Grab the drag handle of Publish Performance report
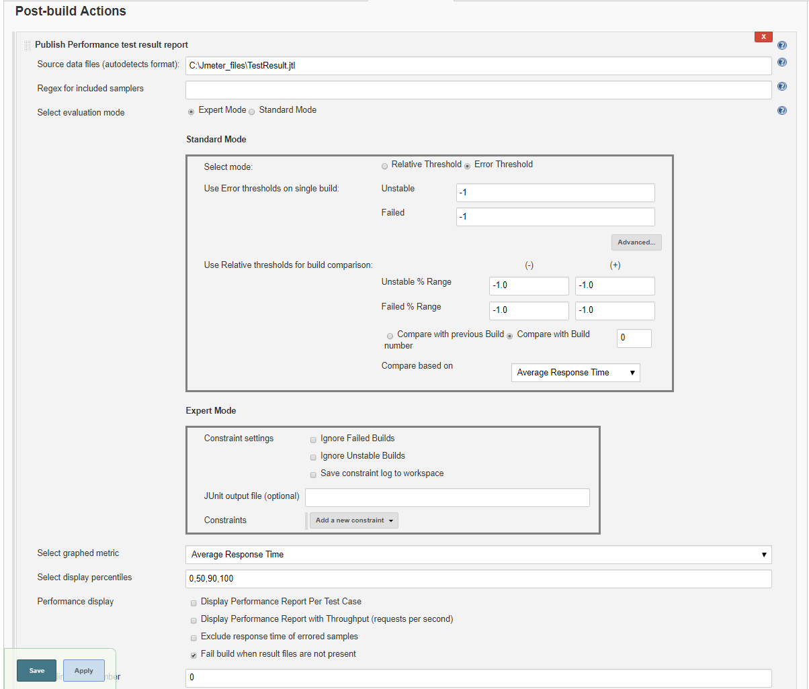The image size is (809, 689). [28, 46]
